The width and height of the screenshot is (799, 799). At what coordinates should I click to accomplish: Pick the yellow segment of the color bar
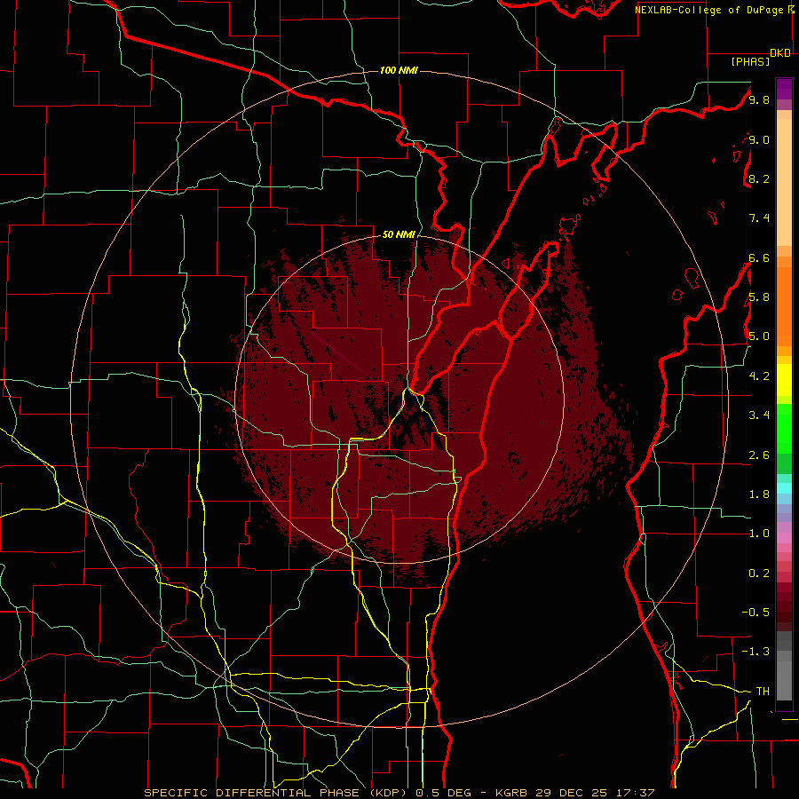pos(784,380)
